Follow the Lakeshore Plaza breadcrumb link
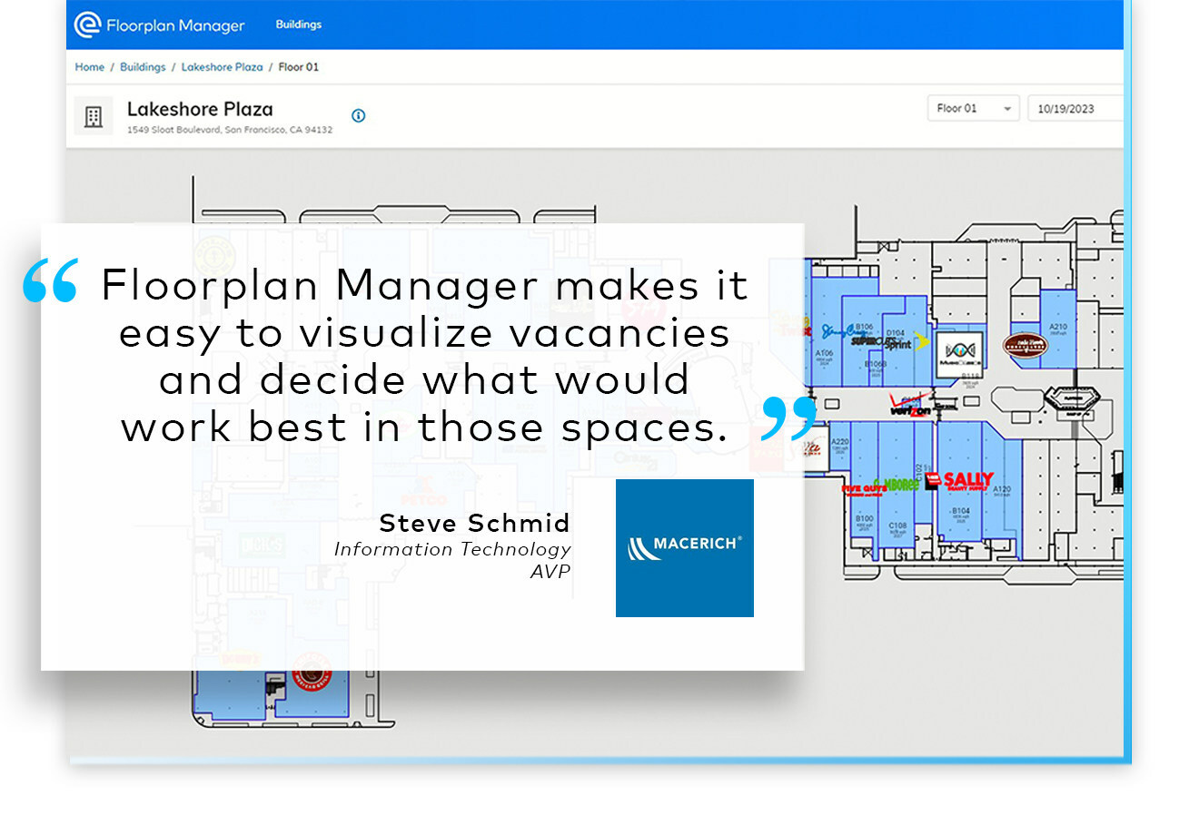 tap(222, 67)
